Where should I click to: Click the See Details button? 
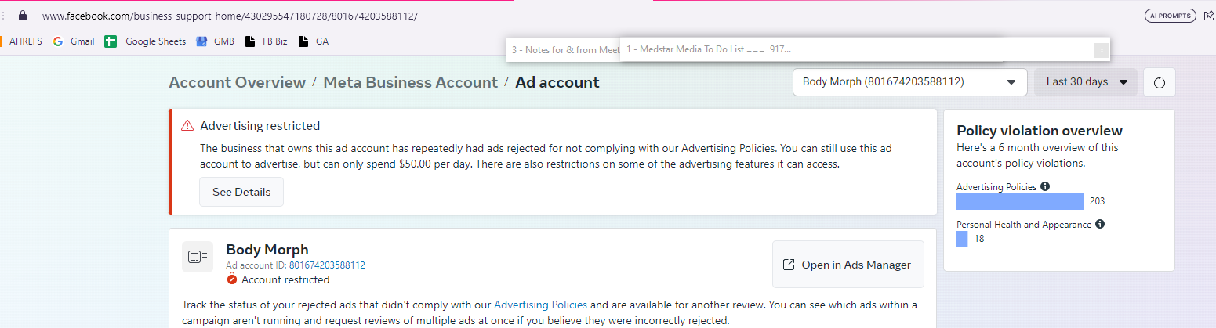click(241, 192)
